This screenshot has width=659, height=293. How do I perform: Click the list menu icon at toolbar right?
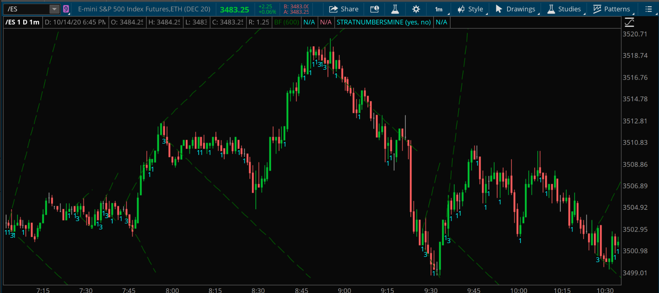coord(649,9)
